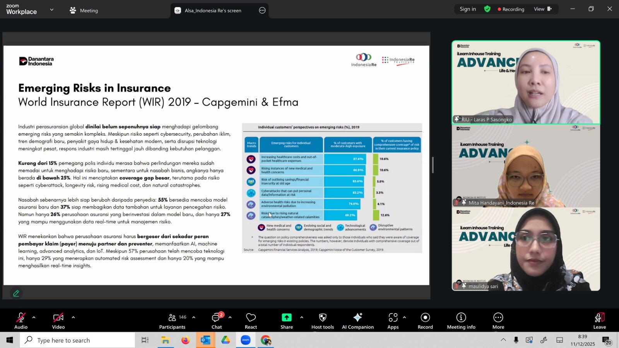The width and height of the screenshot is (619, 348).
Task: Switch to the Meeting tab
Action: click(x=84, y=10)
